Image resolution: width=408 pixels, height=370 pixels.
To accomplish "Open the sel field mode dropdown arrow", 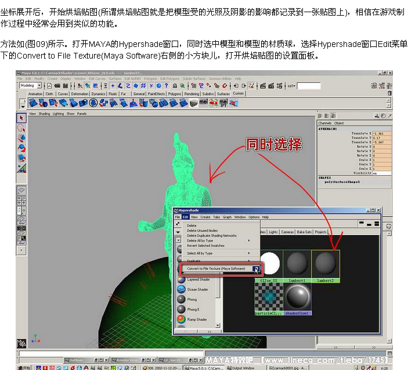I will point(294,86).
